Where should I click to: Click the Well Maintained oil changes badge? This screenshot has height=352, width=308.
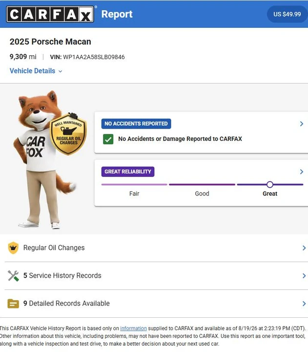tap(68, 134)
